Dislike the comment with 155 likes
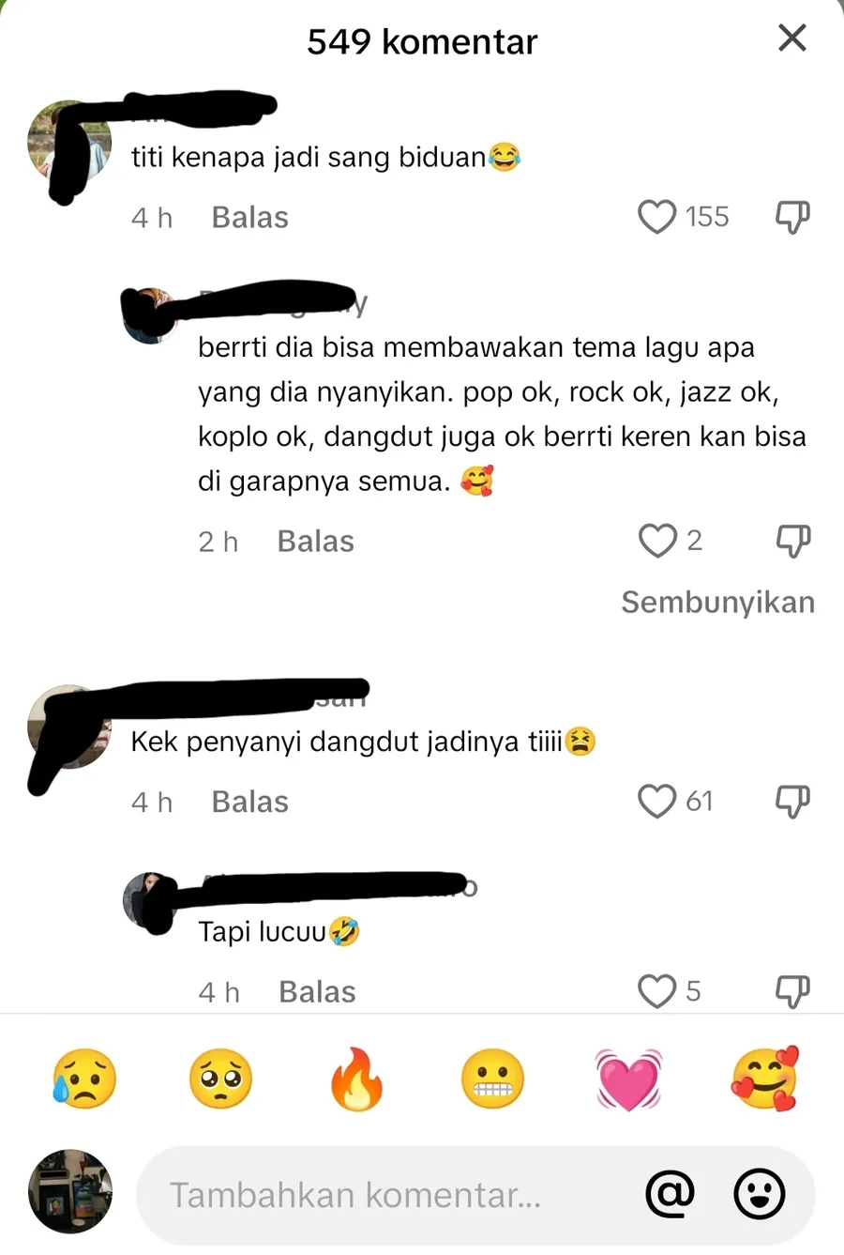The height and width of the screenshot is (1255, 844). click(792, 217)
